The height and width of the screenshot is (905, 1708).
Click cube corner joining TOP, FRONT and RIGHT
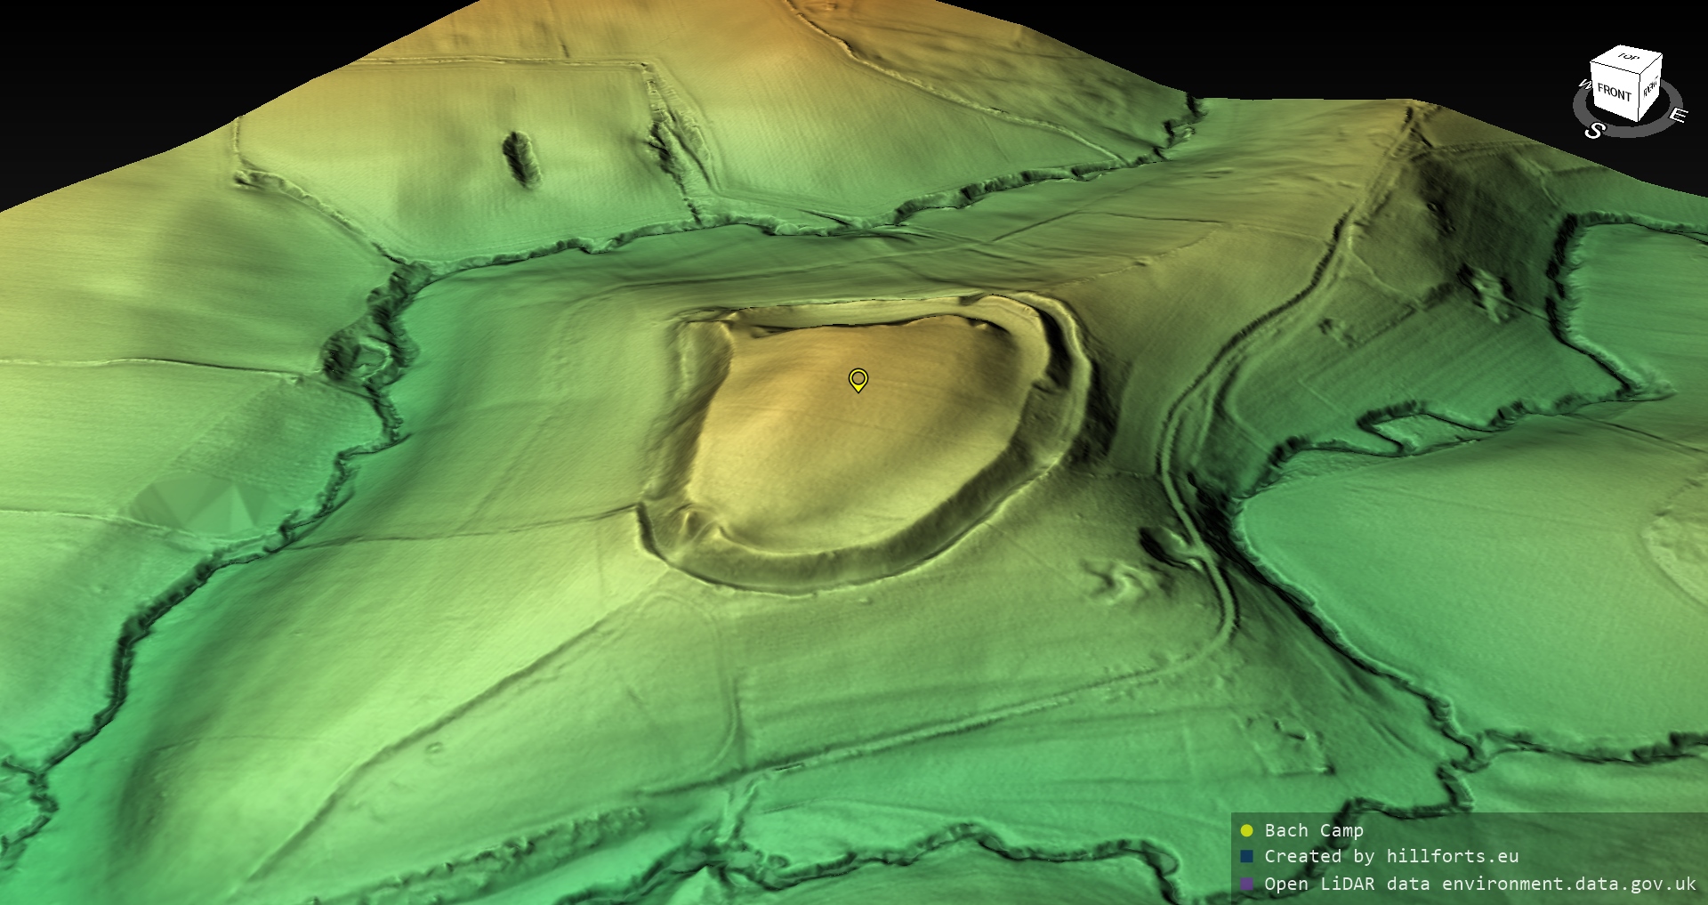coord(1640,74)
